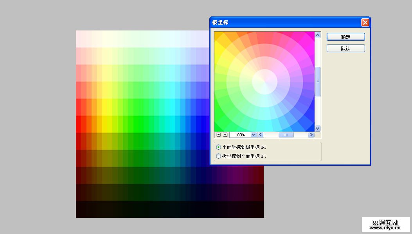The image size is (412, 234).
Task: Open the preview zoom percentage dropdown
Action: (254, 134)
